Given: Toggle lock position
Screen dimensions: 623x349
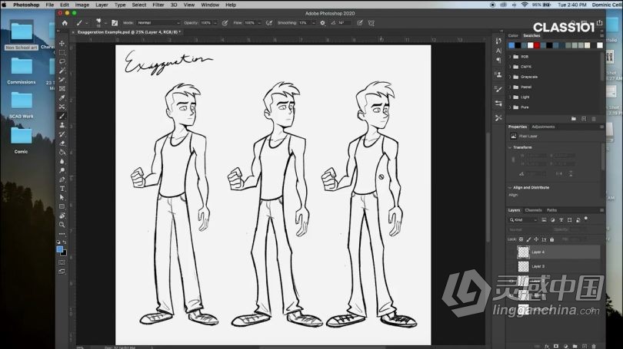Looking at the screenshot, I should click(536, 239).
